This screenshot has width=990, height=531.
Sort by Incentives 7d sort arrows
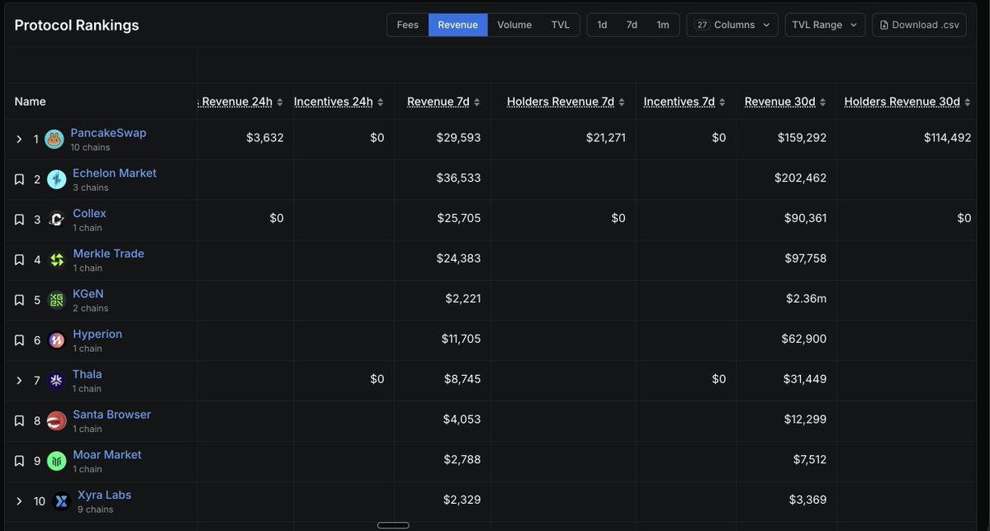click(722, 102)
